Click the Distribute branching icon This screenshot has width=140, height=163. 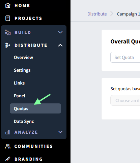pos(8,45)
